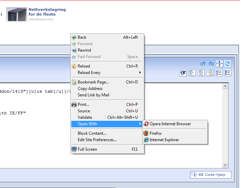Click the indent text icon
This screenshot has width=241, height=188.
pos(183,73)
